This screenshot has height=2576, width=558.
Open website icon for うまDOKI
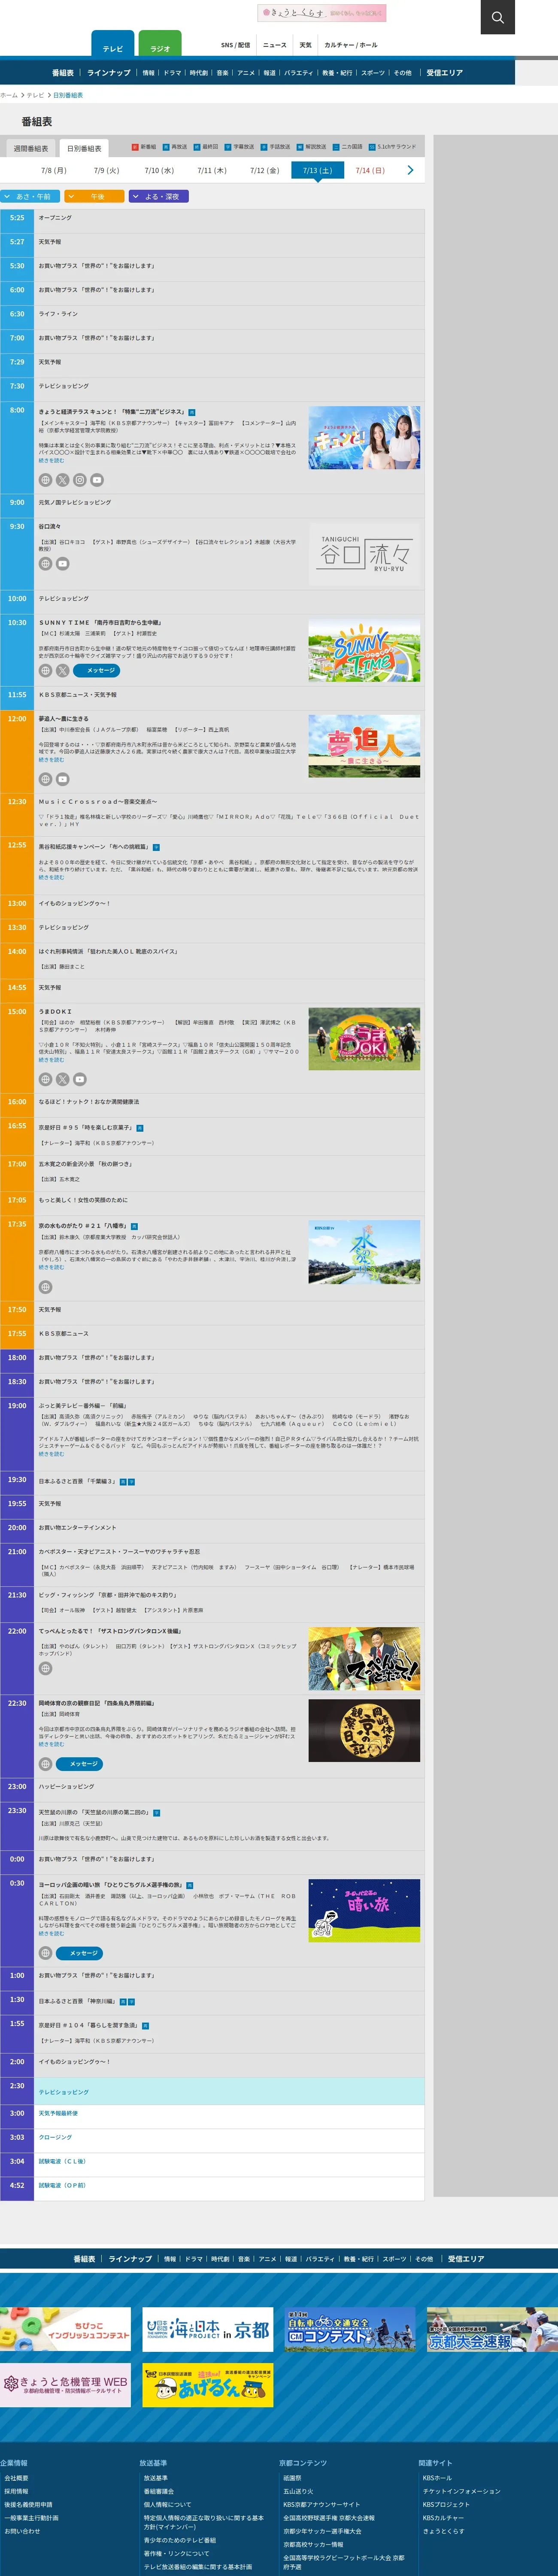45,1079
